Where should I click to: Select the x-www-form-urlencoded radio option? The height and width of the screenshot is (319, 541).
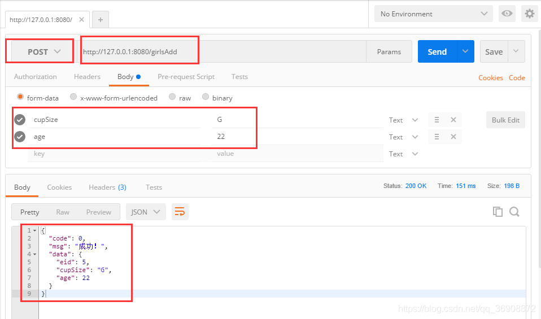click(73, 97)
